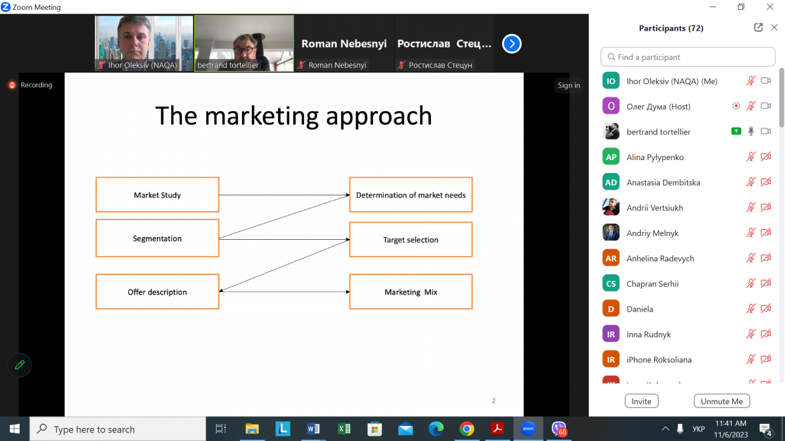The image size is (785, 441).
Task: Show next video thumbnails with arrow
Action: pos(512,44)
